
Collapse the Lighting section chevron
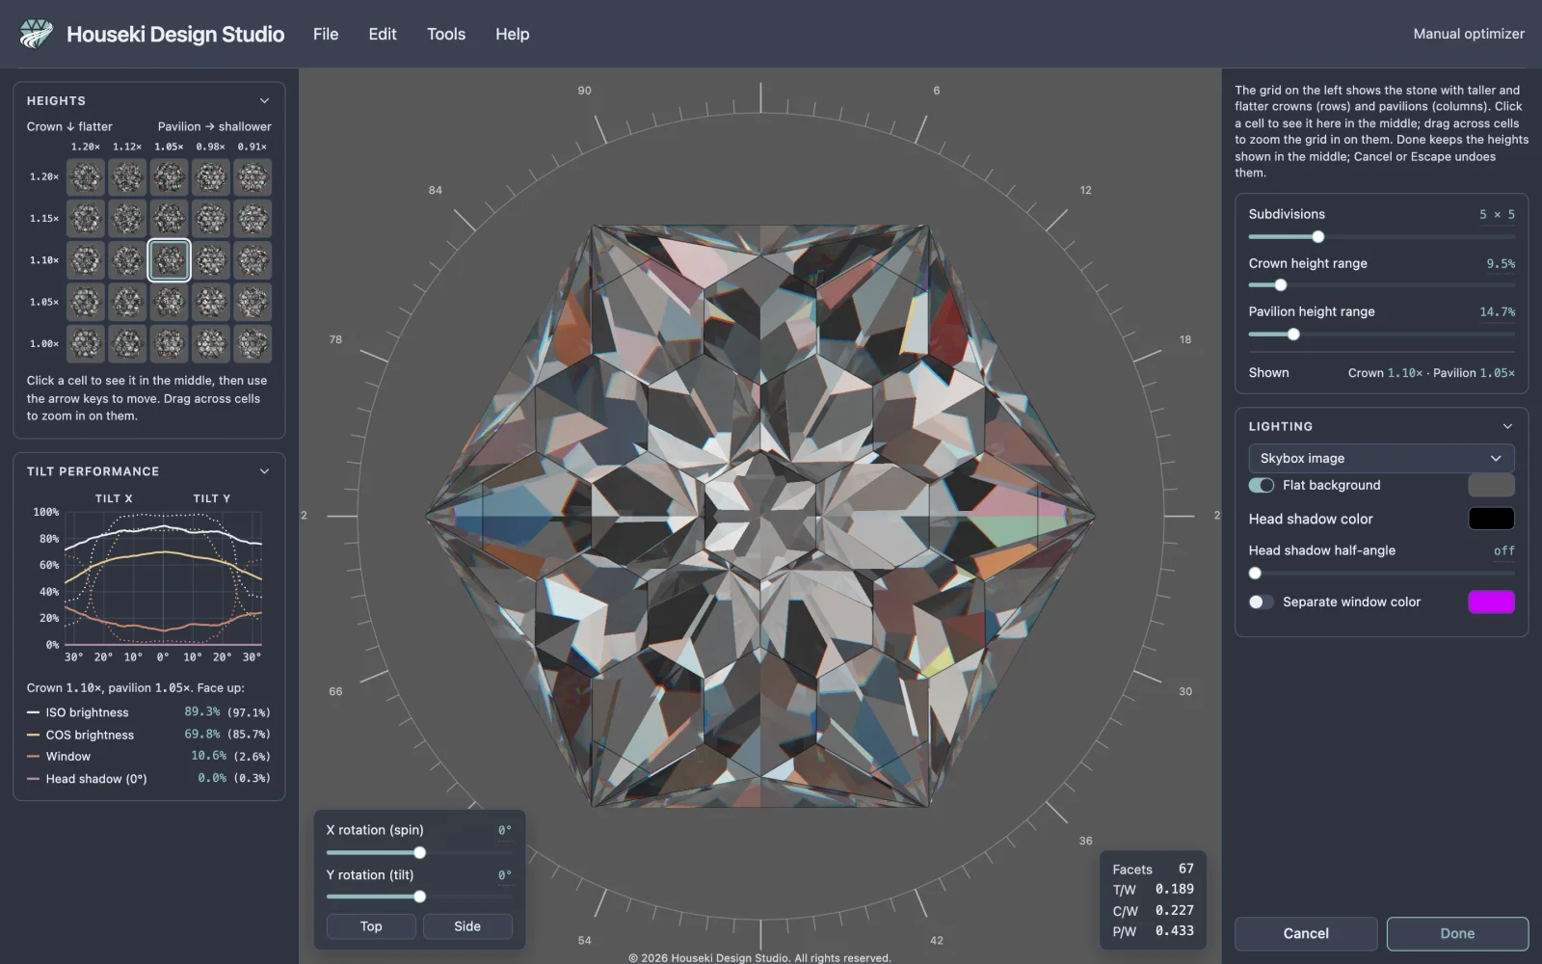(1507, 426)
